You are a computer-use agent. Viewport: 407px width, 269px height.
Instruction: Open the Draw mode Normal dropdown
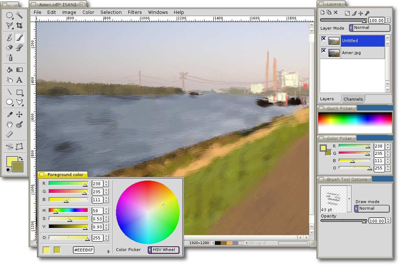[x=372, y=208]
